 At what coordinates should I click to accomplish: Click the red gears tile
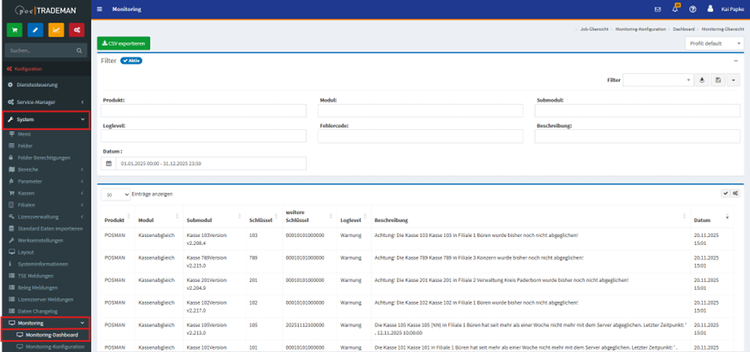pos(77,30)
